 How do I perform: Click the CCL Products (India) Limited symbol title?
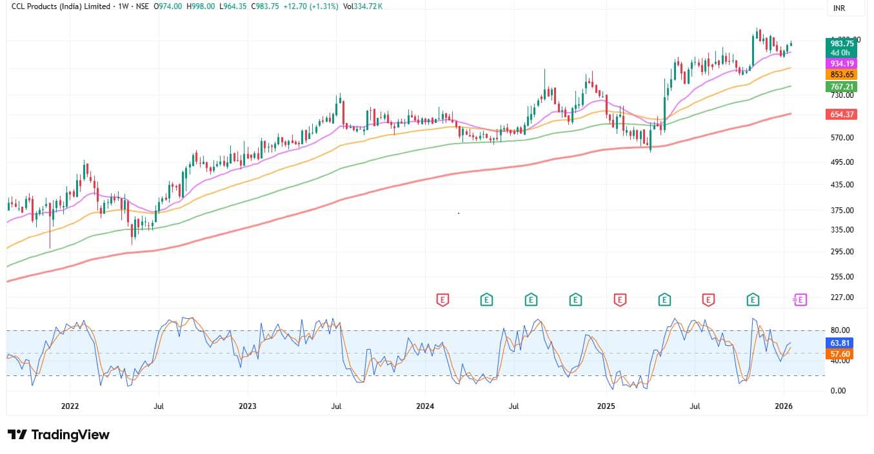click(60, 6)
